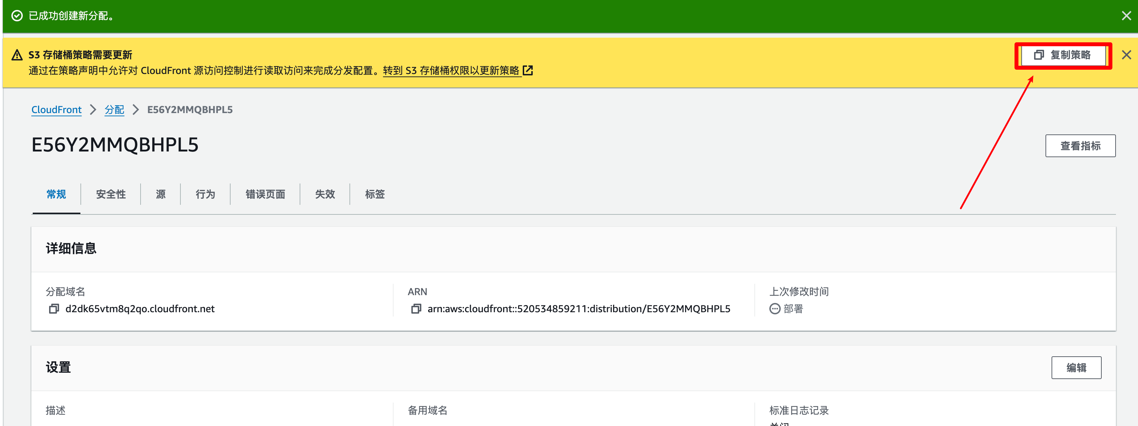Screen dimensions: 1138x426
Task: Copy distribution domain name d2dk65vtm8q2qo.cloudfront.net icon
Action: (53, 309)
